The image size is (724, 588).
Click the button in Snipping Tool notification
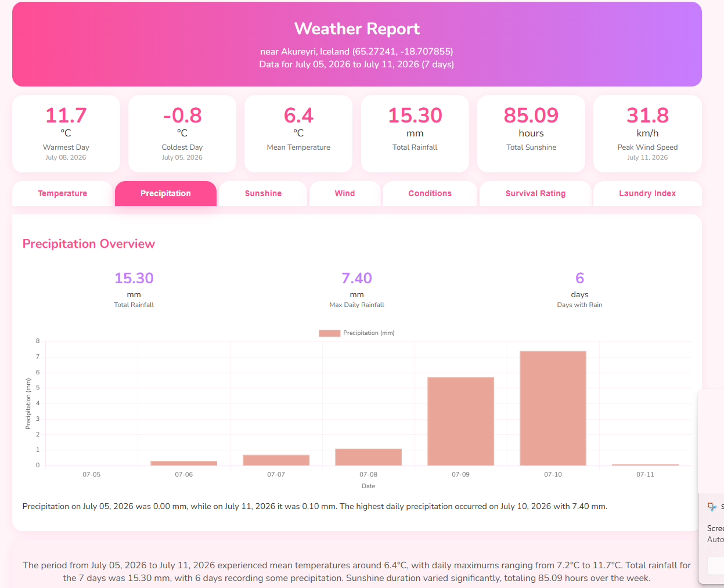715,565
